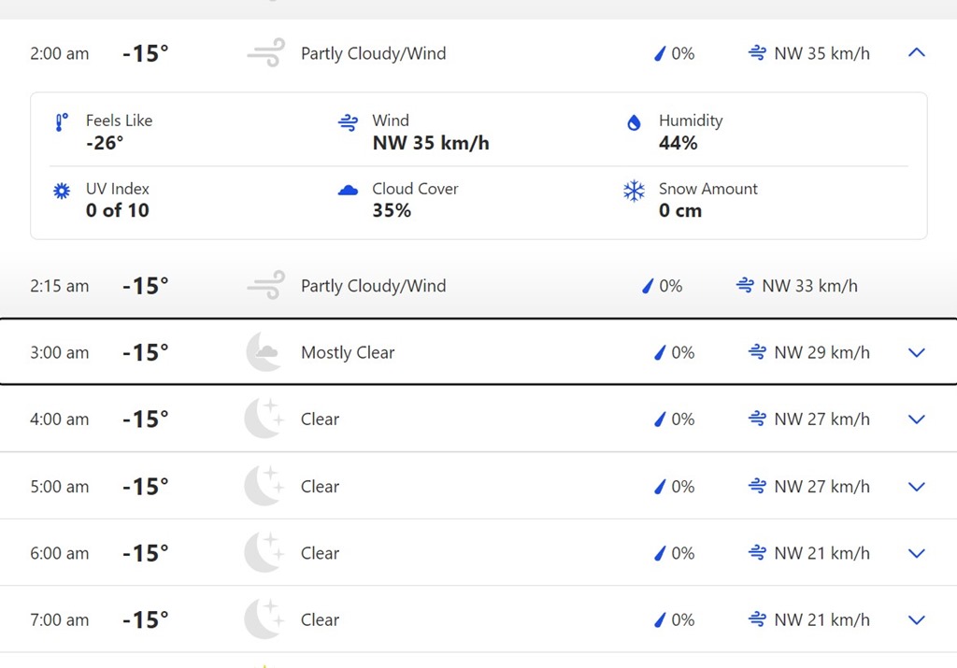The height and width of the screenshot is (668, 957).
Task: Click the 5:00 am precipitation chance
Action: click(675, 487)
